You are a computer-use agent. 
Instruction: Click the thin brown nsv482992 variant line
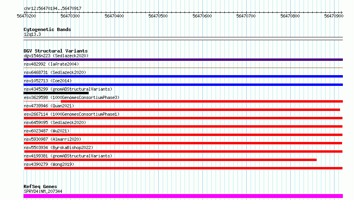[183, 68]
